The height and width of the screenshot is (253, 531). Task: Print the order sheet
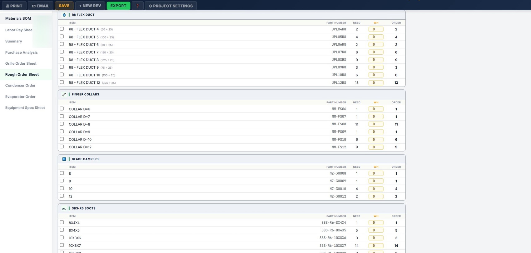tap(14, 6)
